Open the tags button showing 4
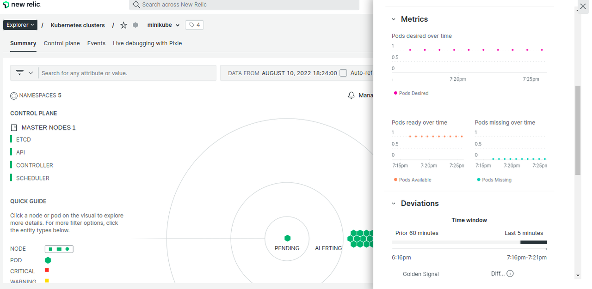Screen dimensions: 592x289 (194, 25)
